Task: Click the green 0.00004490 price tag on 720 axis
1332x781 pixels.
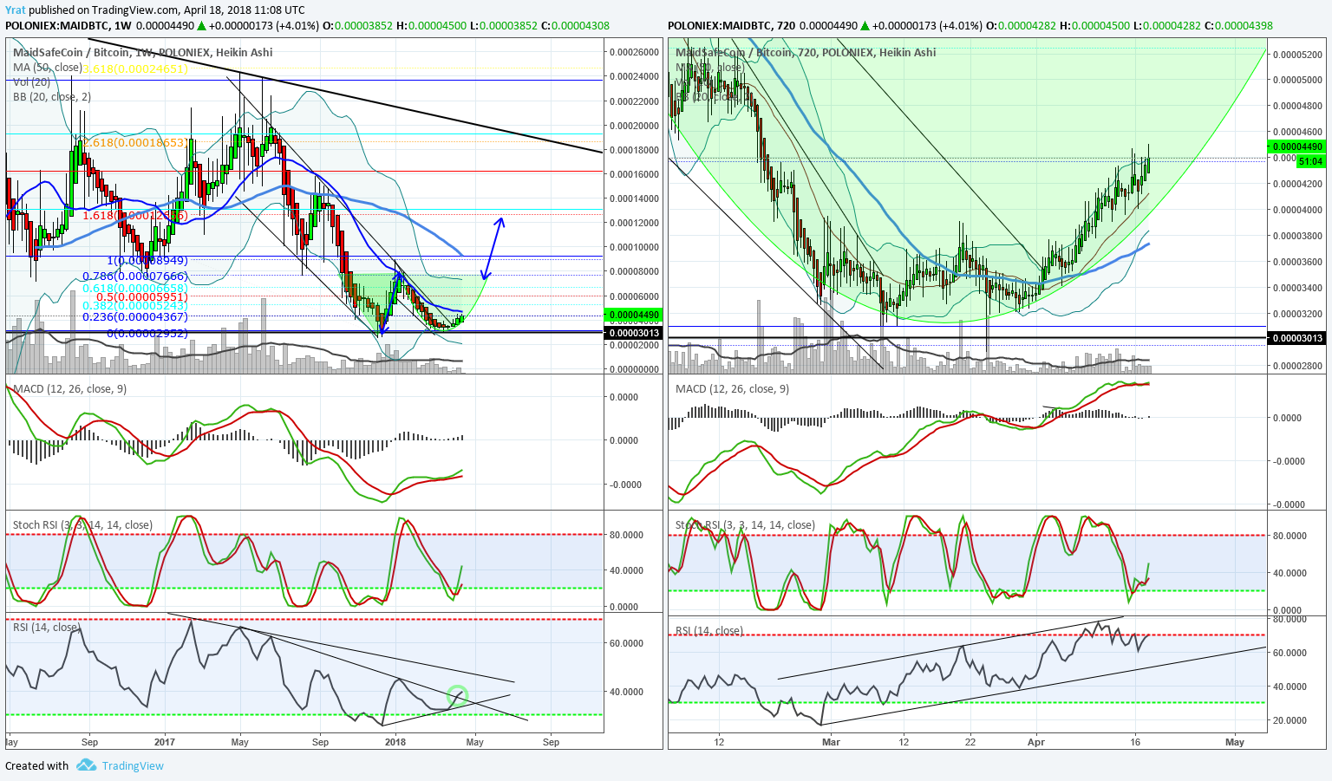Action: click(x=1296, y=146)
